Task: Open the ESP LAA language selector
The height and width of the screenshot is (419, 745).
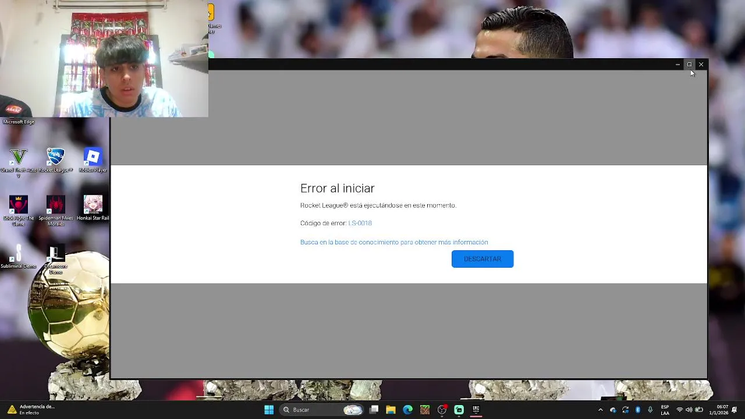Action: (665, 410)
